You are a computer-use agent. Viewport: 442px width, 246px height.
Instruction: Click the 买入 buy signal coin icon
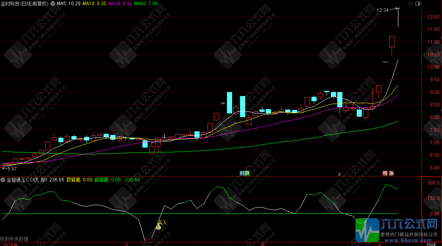click(158, 227)
